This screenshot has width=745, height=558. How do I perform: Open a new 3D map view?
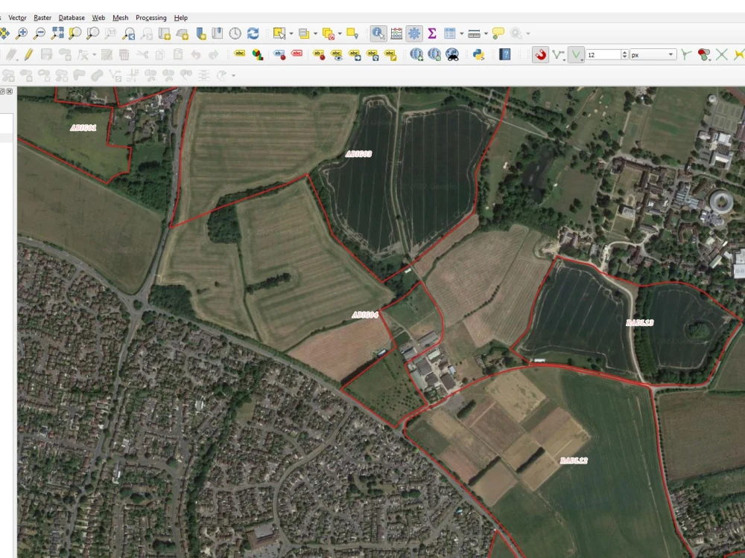tap(183, 33)
